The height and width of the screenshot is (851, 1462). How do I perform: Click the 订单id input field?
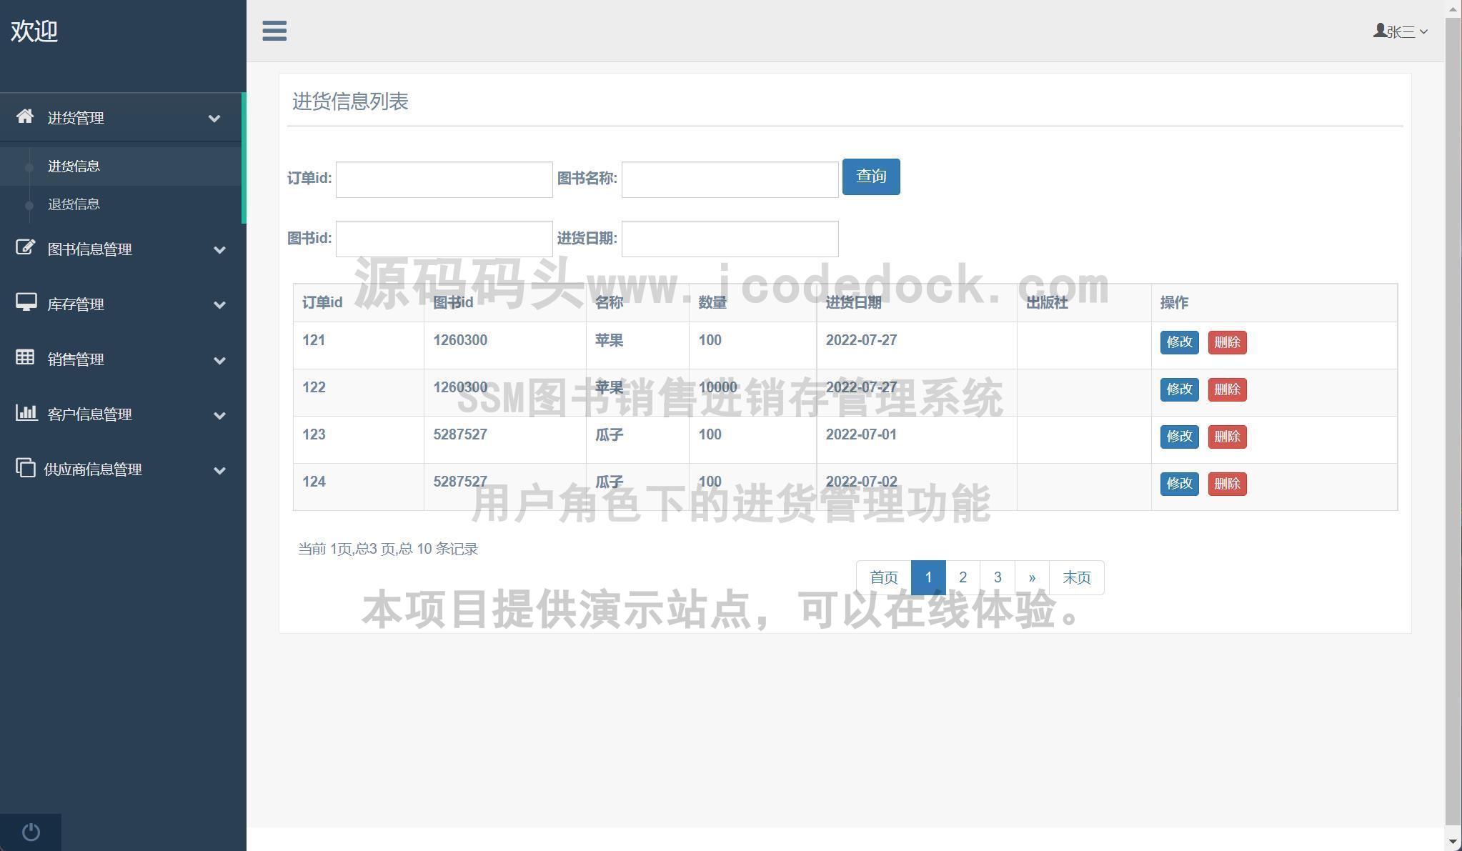point(444,179)
